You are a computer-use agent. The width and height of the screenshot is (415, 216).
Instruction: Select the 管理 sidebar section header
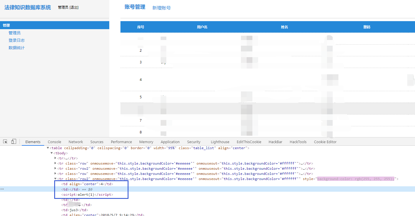[x=54, y=25]
